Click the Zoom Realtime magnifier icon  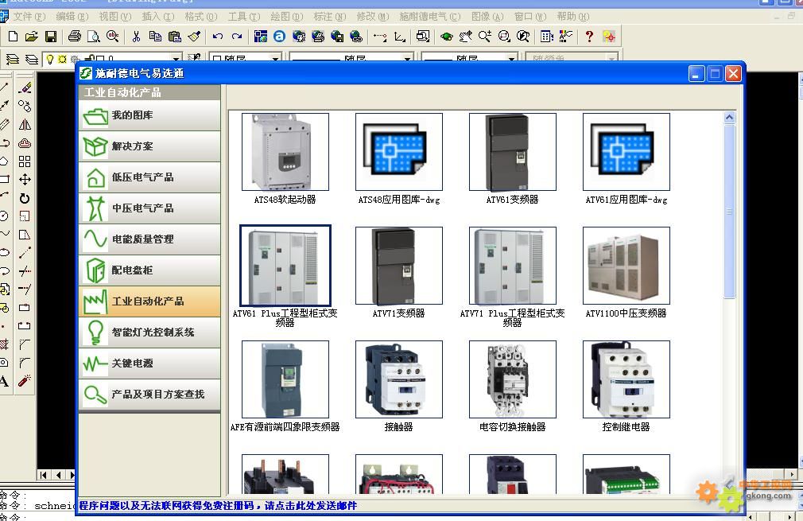(x=484, y=37)
